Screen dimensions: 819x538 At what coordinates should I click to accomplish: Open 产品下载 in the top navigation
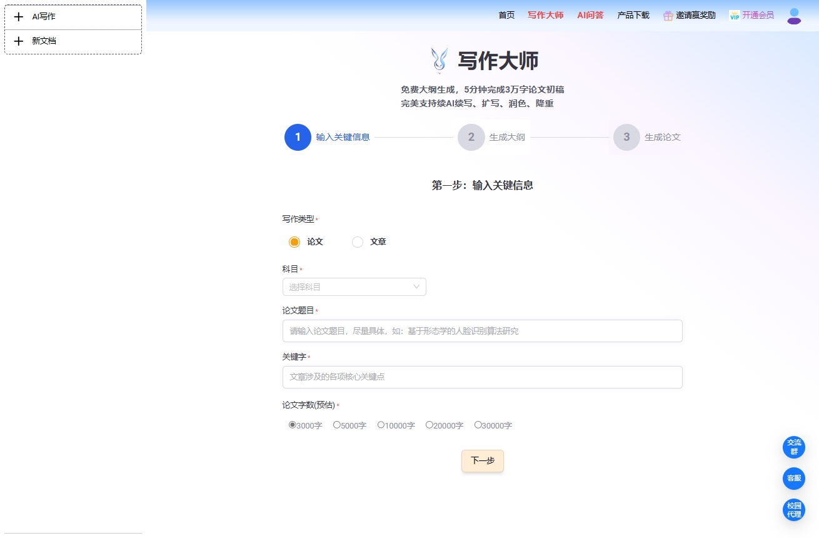633,16
